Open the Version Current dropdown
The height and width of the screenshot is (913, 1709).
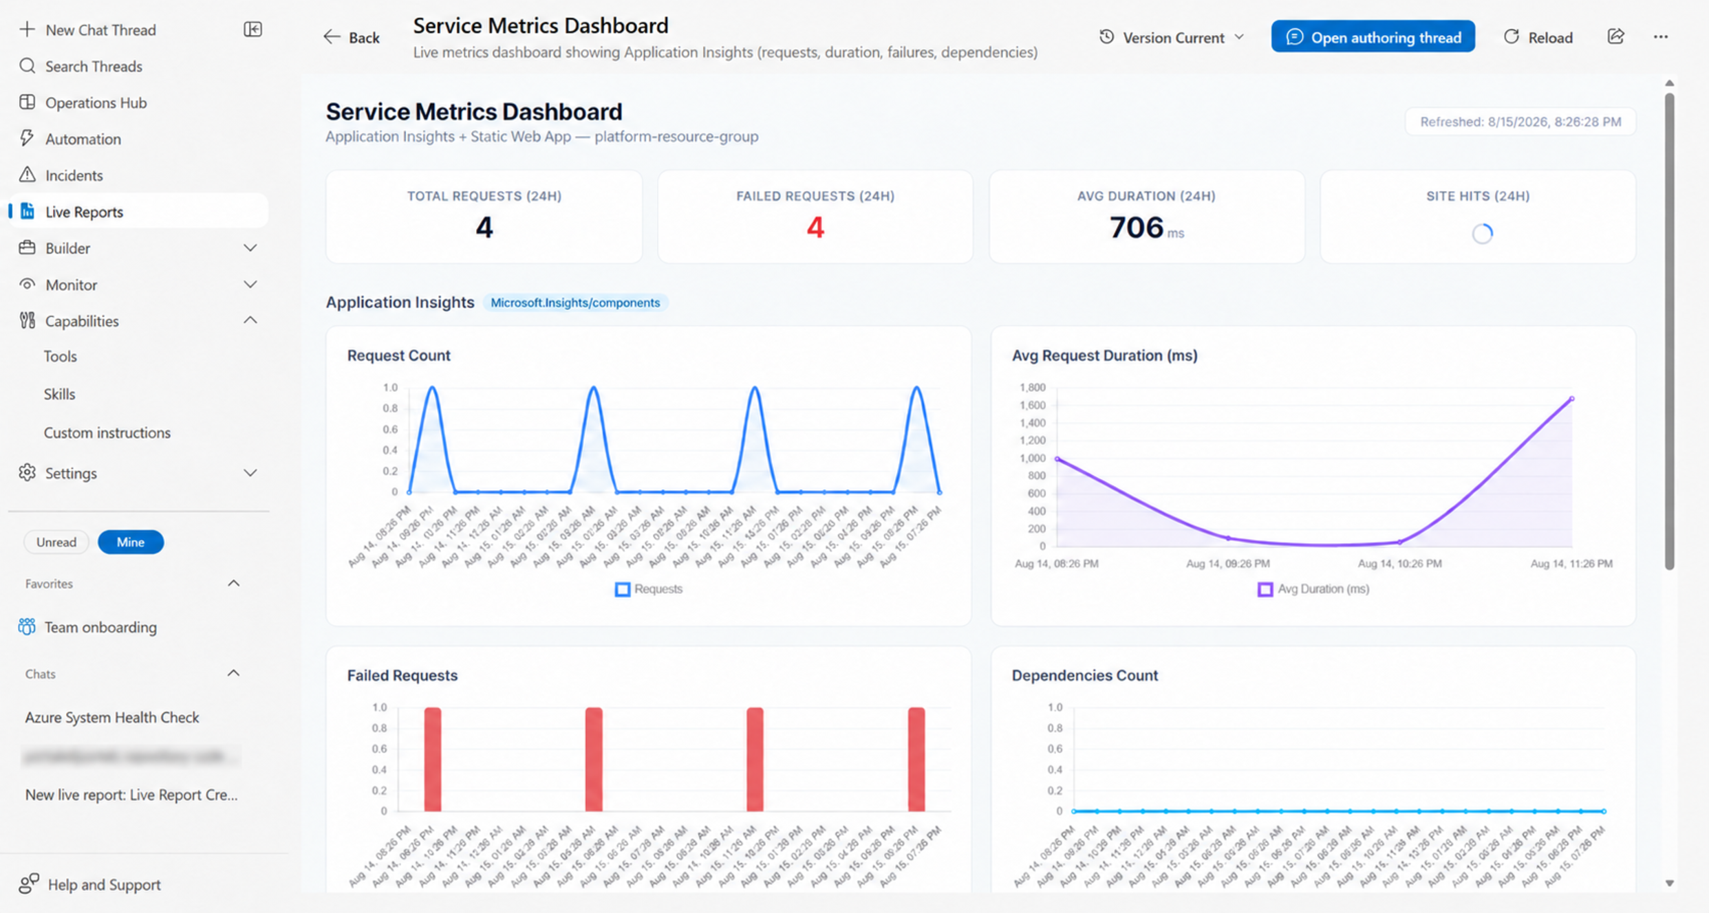[1172, 37]
